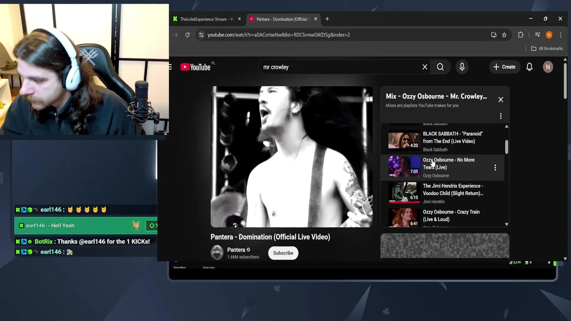
Task: Play the Voodoo Child thumbnail
Action: tap(404, 192)
